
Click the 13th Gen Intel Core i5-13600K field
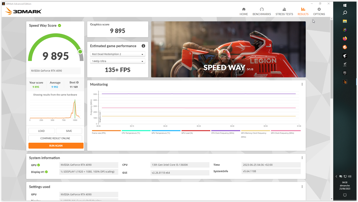180,165
